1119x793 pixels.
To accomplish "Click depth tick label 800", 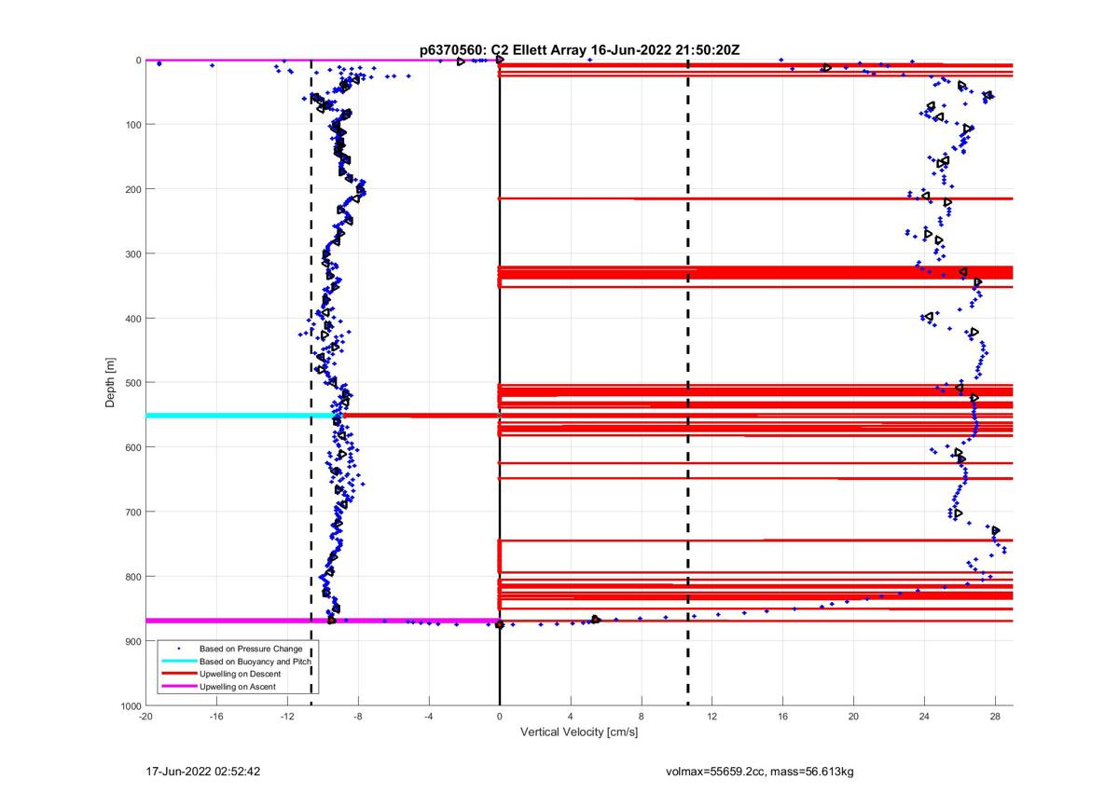I will tap(132, 577).
